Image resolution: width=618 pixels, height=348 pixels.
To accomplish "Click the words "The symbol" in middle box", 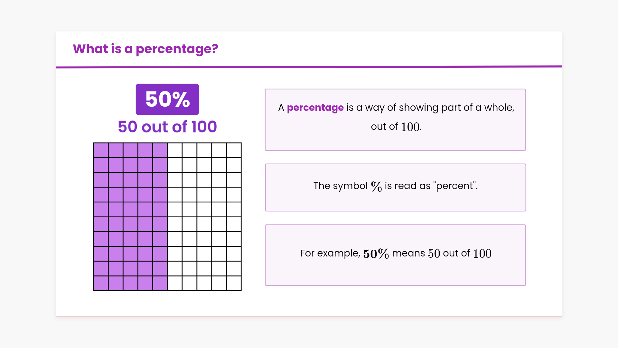I will point(340,186).
